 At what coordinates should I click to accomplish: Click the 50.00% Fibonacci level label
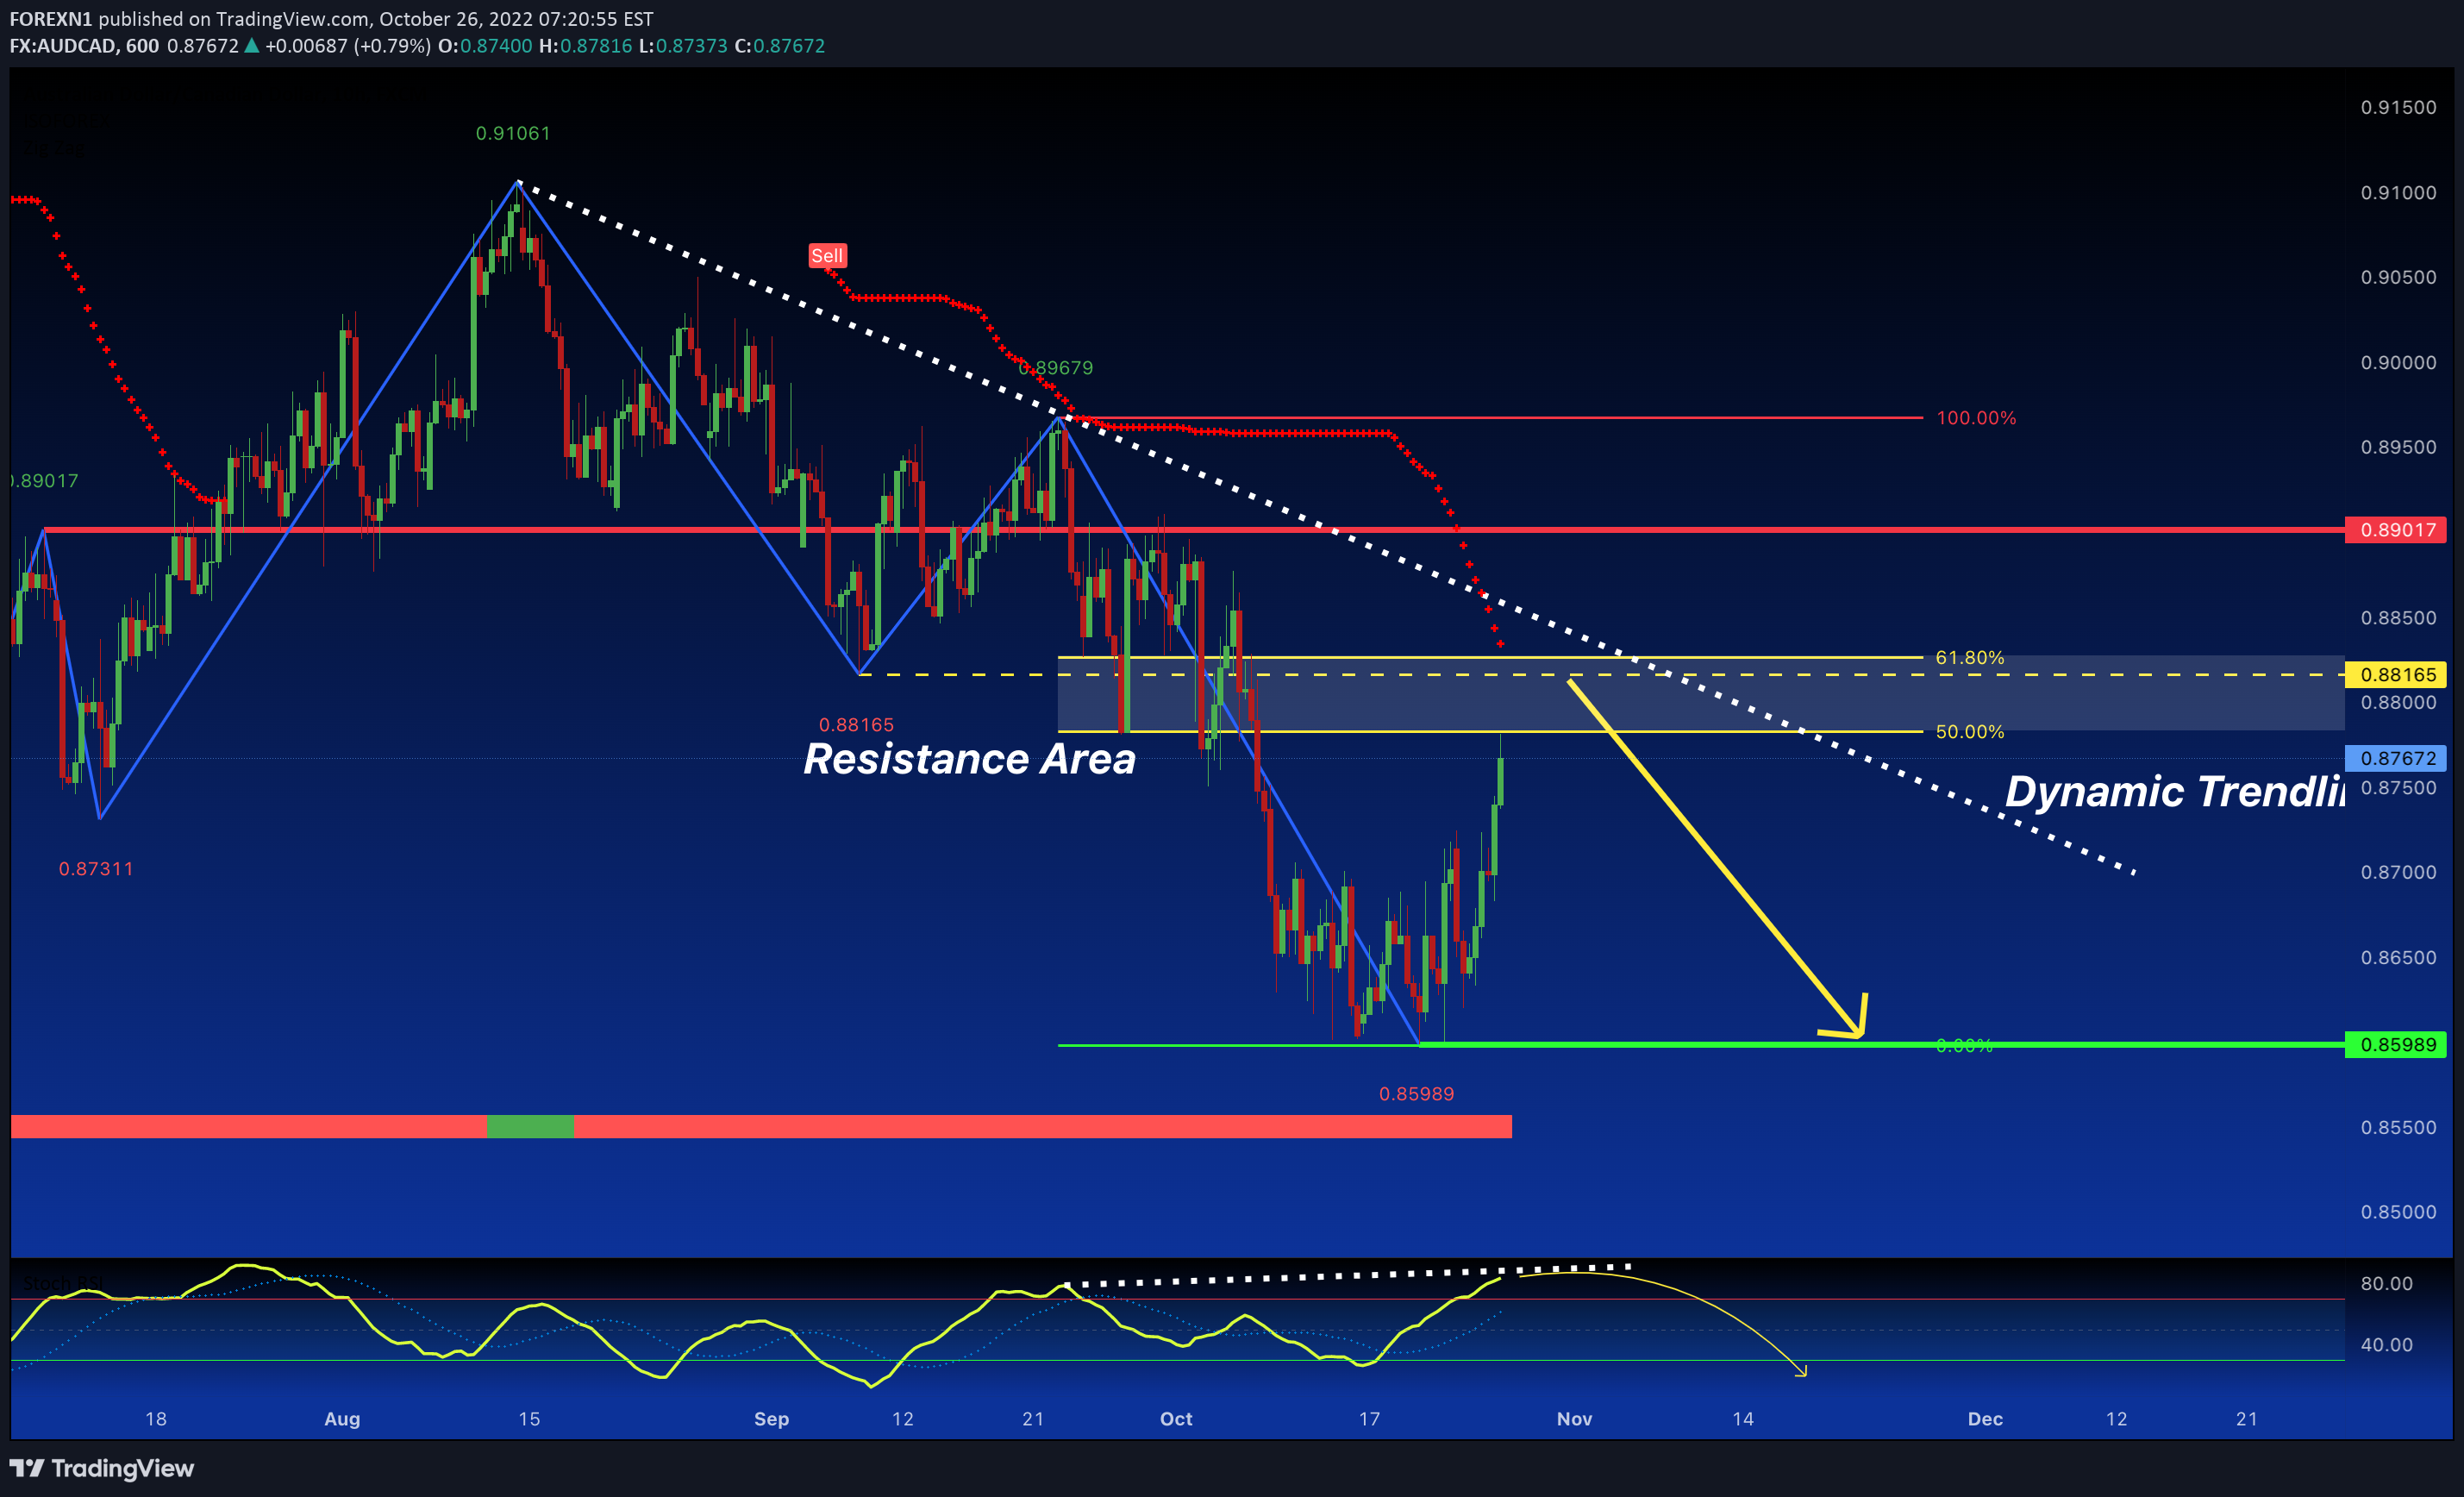click(1970, 732)
